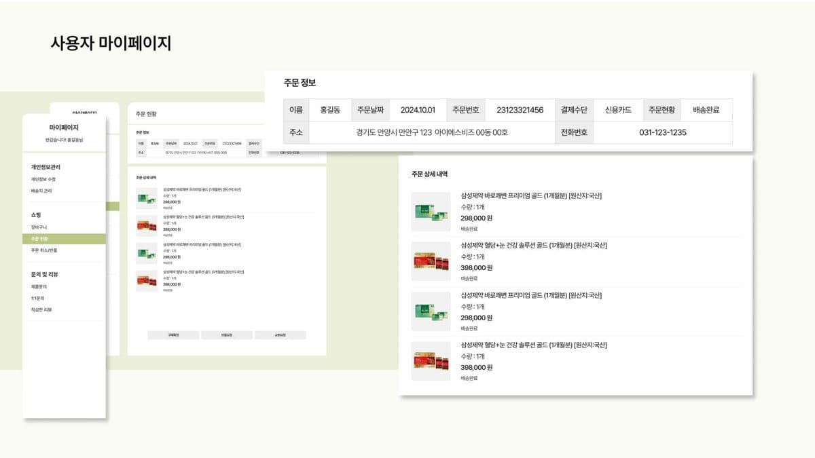This screenshot has height=458, width=815.
Task: Select the highlighted 주문 현황 sidebar item
Action: pyautogui.click(x=64, y=239)
